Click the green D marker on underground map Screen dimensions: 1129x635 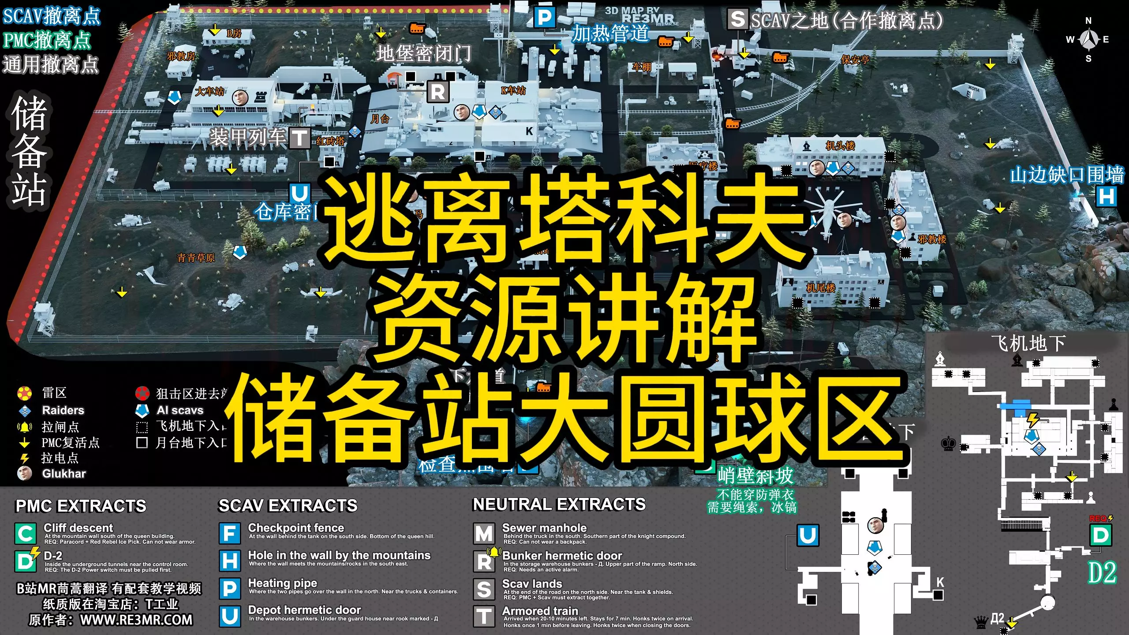coord(1100,535)
